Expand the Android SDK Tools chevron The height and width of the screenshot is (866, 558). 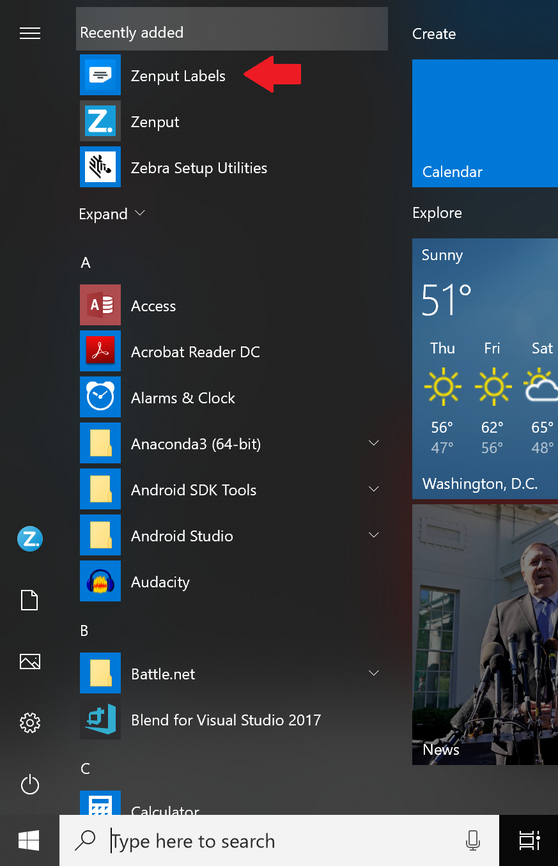pos(374,489)
